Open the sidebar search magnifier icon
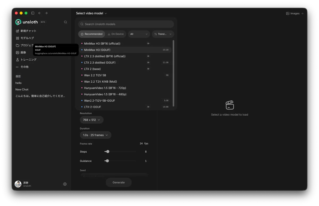This screenshot has height=206, width=319. pos(65,22)
